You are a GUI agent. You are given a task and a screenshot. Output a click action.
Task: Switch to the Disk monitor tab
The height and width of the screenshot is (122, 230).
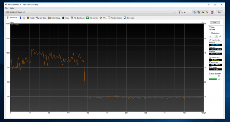92,18
